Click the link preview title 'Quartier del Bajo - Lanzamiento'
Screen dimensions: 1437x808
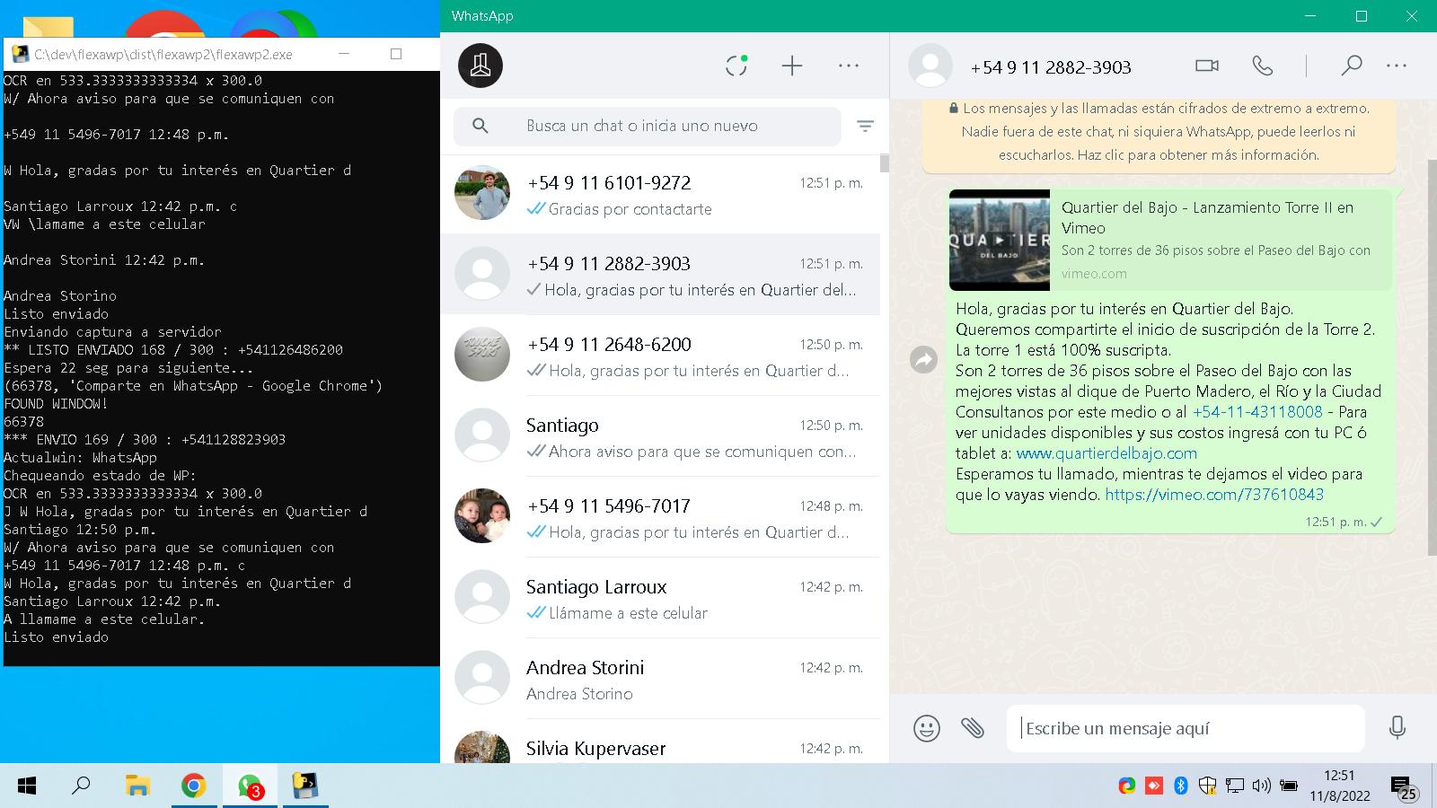[1207, 217]
